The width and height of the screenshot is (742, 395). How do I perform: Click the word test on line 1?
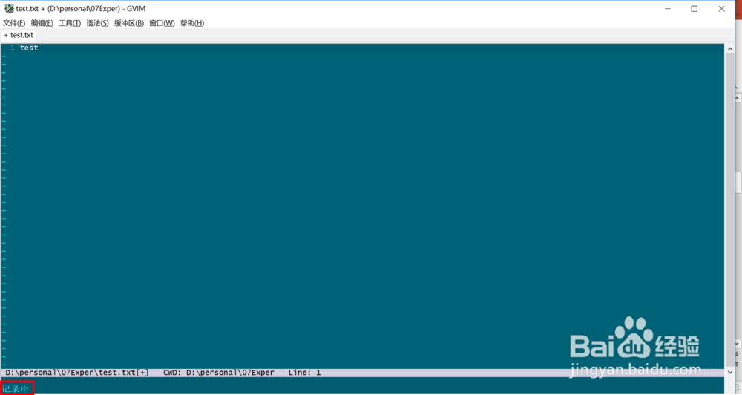29,48
